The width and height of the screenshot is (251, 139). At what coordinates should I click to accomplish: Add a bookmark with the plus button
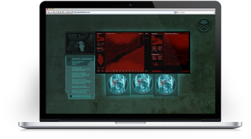pos(70,12)
